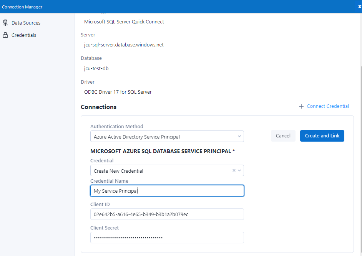Viewport: 362px width, 256px height.
Task: Expand the Authentication Method dropdown arrow
Action: (239, 136)
